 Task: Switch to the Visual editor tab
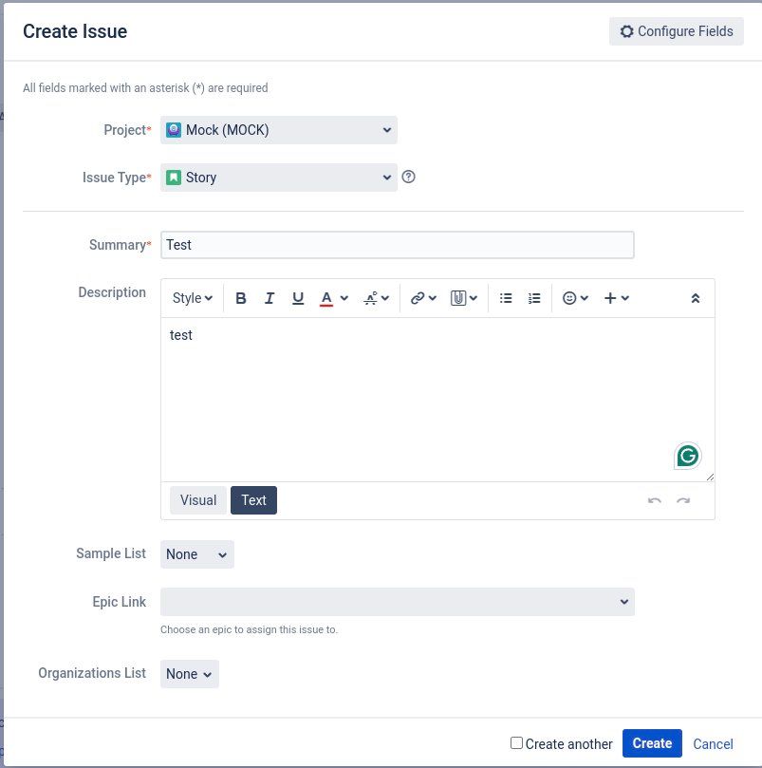(198, 500)
